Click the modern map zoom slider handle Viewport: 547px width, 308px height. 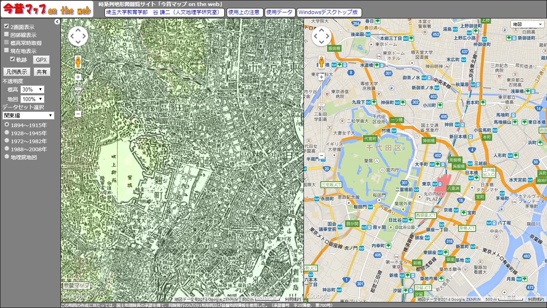click(x=322, y=105)
